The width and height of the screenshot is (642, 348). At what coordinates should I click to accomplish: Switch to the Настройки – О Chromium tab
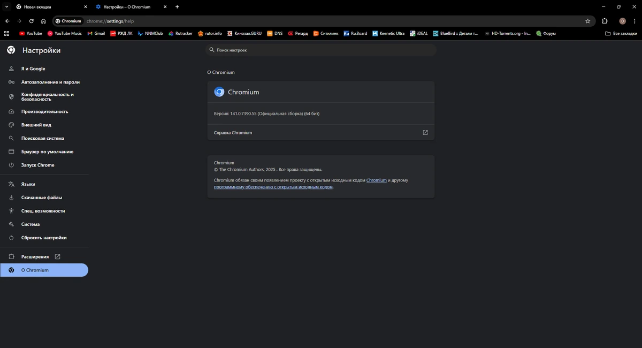click(x=131, y=7)
